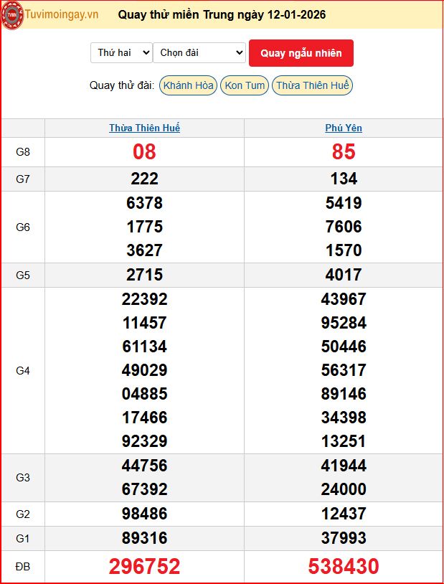Click the G4 value 34398
Screen dimensions: 444x584
point(344,418)
